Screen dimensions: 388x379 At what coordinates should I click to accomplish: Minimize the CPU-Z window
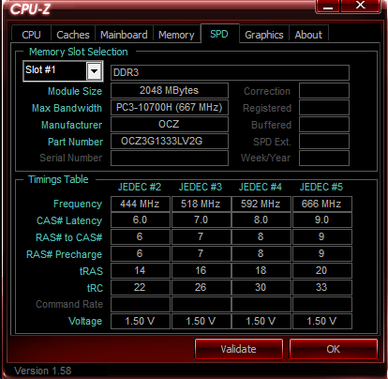[328, 7]
